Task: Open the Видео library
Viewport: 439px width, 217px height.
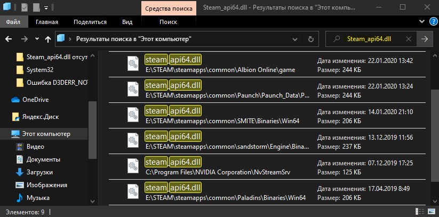Action: (x=35, y=147)
